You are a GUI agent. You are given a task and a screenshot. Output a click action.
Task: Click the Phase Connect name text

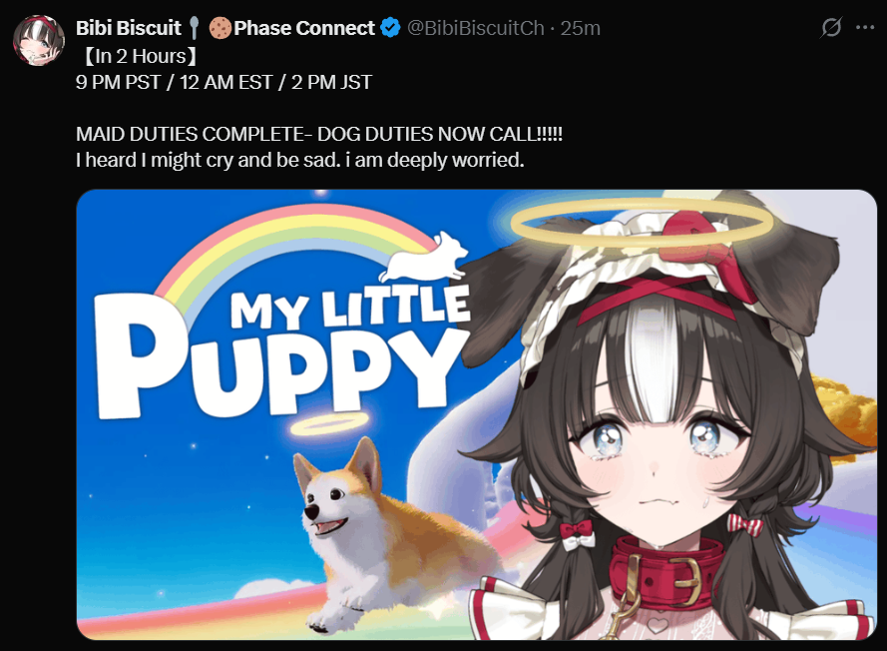[304, 28]
